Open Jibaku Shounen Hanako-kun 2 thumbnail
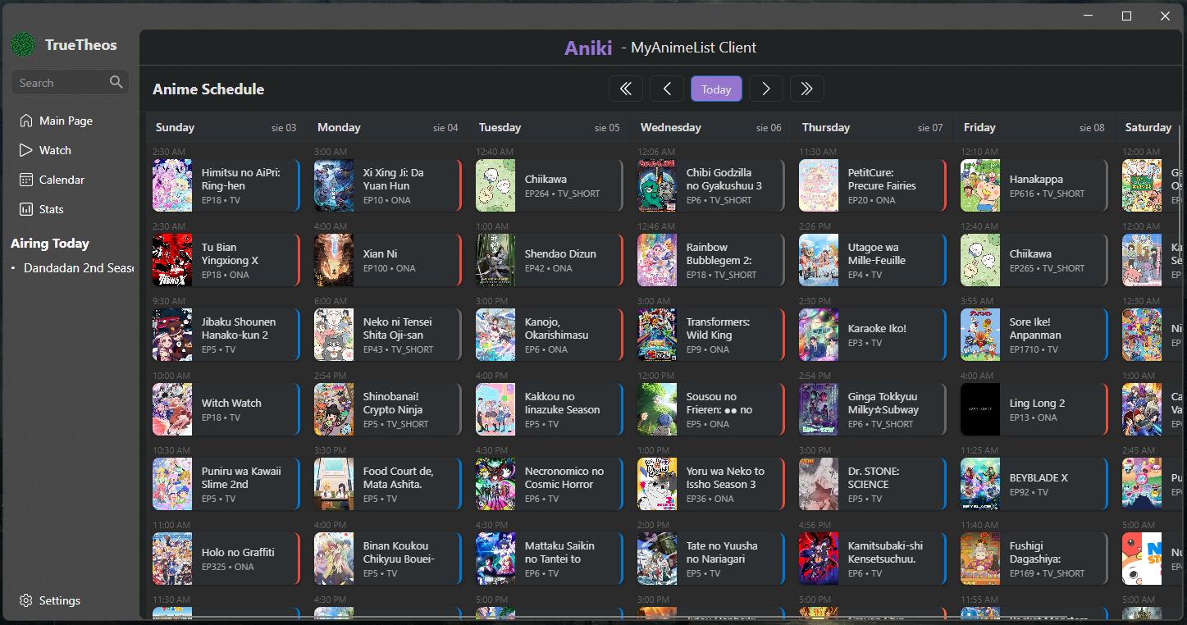Image resolution: width=1187 pixels, height=625 pixels. (172, 335)
